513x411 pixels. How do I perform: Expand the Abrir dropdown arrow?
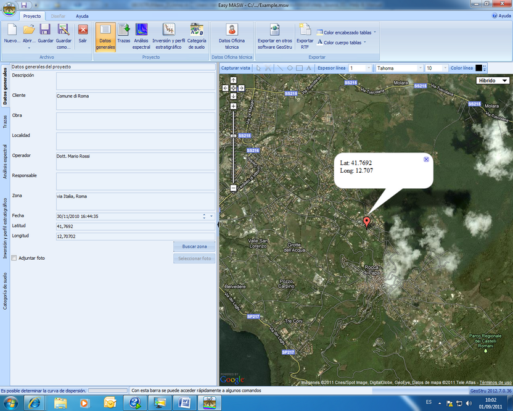[29, 48]
